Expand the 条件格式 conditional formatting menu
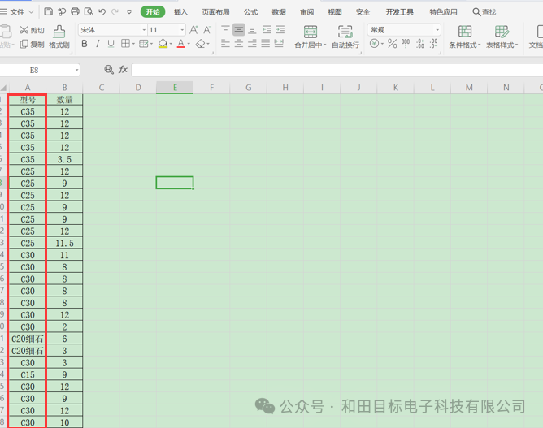Screen dimensions: 543x428 [x=480, y=45]
